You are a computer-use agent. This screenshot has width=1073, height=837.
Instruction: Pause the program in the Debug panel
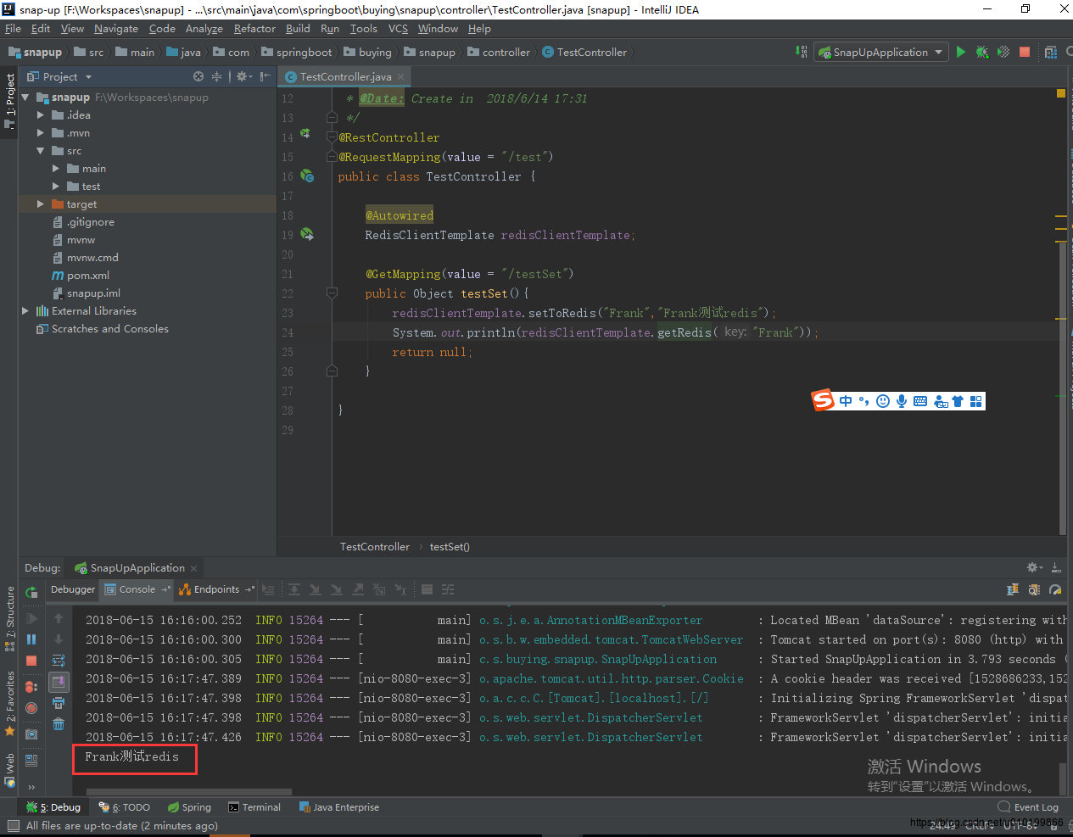[31, 639]
